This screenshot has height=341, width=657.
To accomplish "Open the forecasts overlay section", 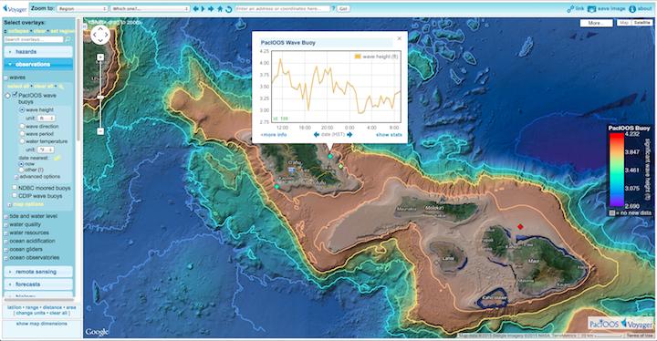I will click(38, 284).
